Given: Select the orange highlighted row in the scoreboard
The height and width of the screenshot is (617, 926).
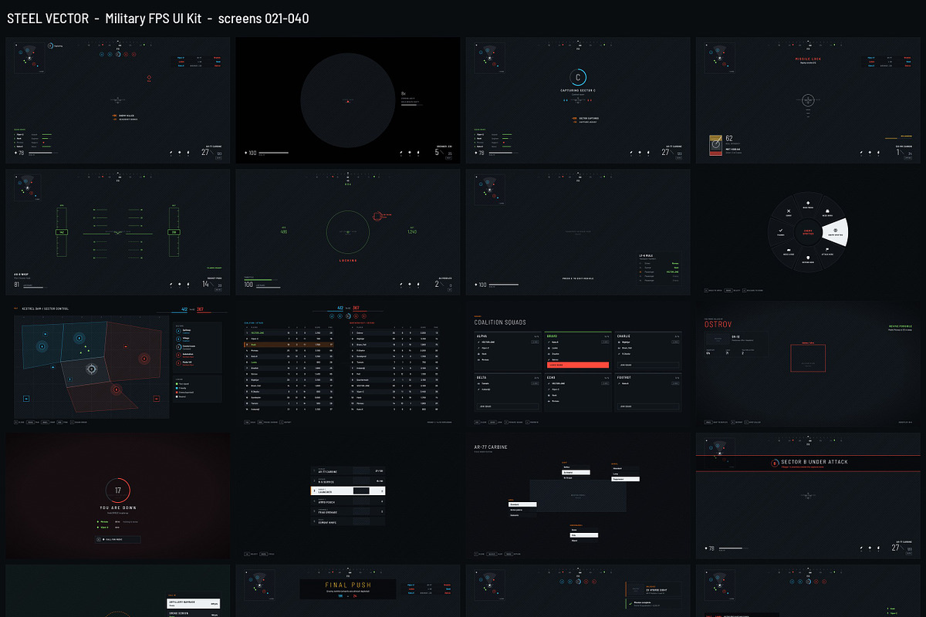Looking at the screenshot, I should click(289, 345).
